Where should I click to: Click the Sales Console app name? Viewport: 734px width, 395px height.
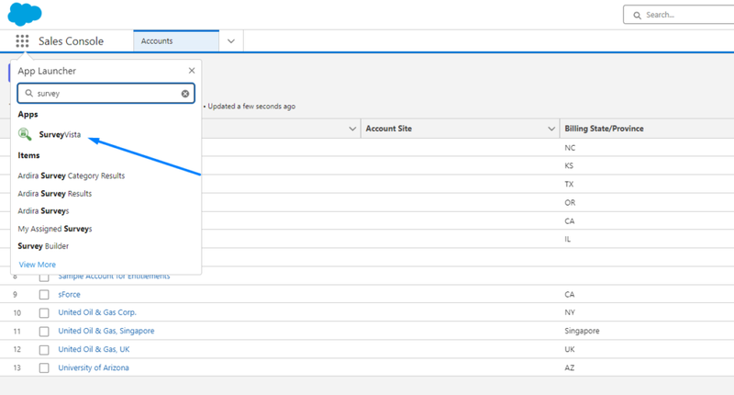click(x=72, y=41)
